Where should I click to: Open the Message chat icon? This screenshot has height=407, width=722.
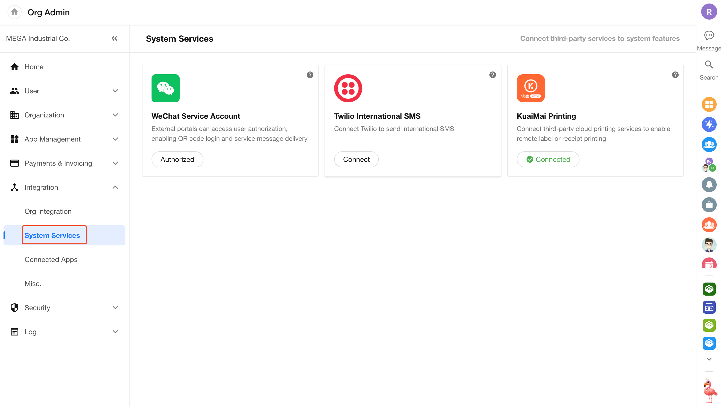tap(709, 36)
